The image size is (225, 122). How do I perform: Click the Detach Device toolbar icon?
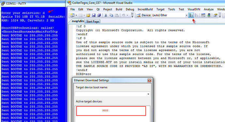196,15
